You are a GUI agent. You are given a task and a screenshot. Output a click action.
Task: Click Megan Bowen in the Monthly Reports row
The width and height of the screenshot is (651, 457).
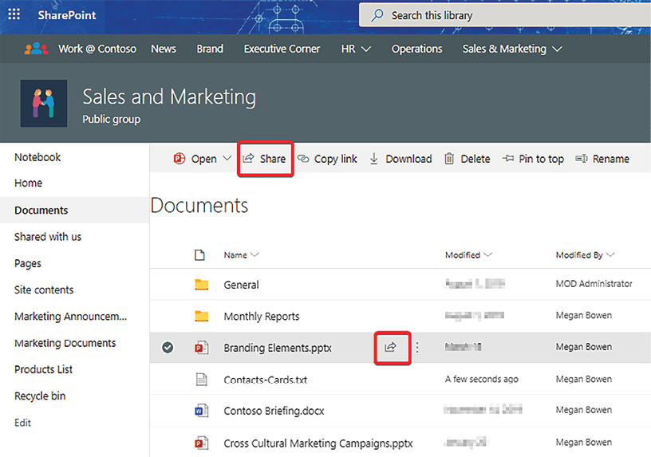584,316
